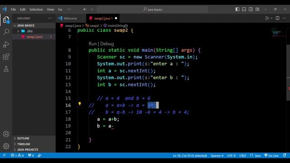Viewport: 290px width, 163px height.
Task: Open ports indicator showing 0 in status bar
Action: pyautogui.click(x=31, y=155)
